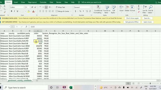This screenshot has width=161, height=90.
Task: Apply Comma Style
Action: click(x=83, y=11)
